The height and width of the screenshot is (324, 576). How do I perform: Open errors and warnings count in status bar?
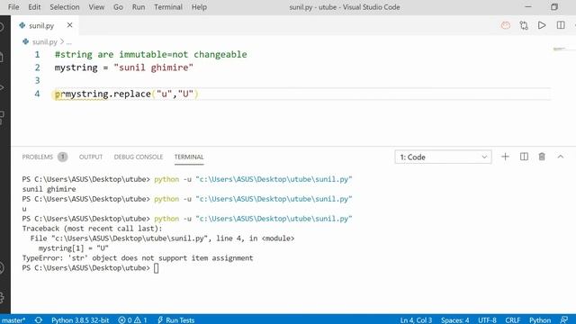[x=132, y=320]
